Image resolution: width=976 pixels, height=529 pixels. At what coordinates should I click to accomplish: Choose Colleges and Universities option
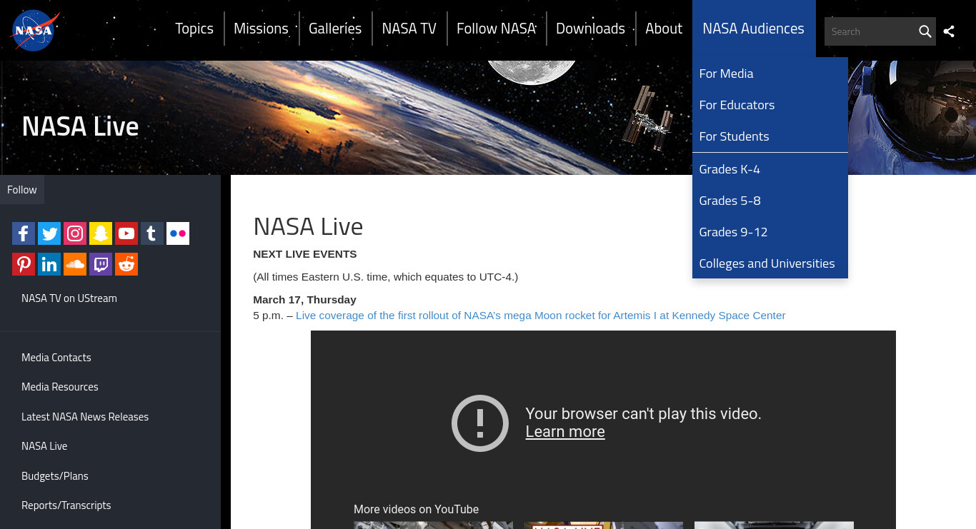770,263
